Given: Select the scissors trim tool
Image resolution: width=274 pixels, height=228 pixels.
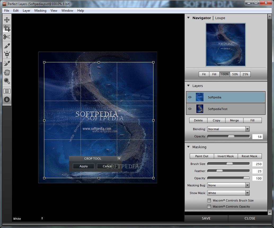Looking at the screenshot, I should (7, 37).
